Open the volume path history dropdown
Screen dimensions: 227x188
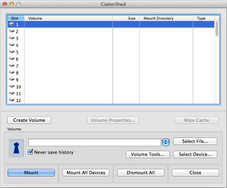(x=165, y=142)
